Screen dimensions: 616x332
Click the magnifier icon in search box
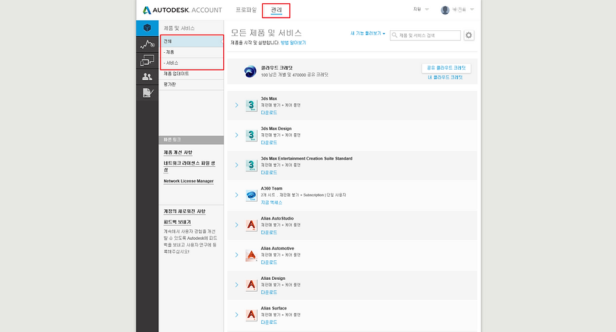[395, 35]
